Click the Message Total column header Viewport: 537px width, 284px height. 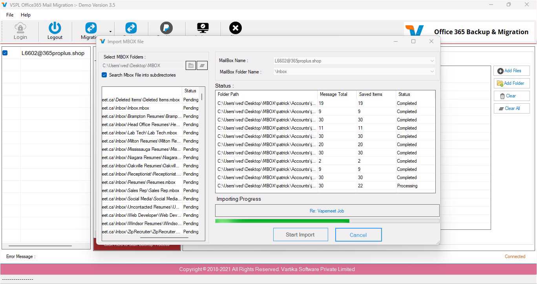click(x=337, y=94)
